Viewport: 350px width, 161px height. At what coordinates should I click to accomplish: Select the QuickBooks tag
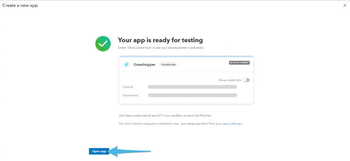pos(169,64)
